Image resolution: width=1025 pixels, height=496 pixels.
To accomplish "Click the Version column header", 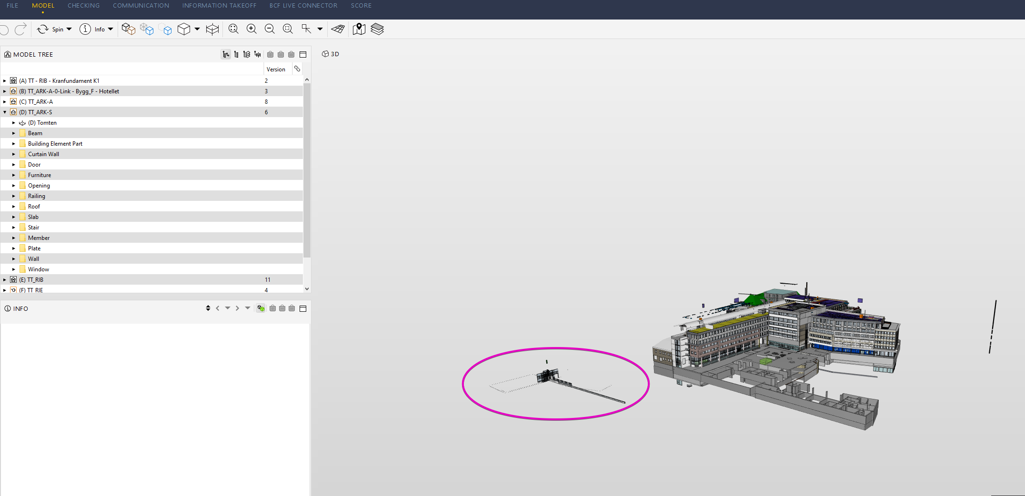I will tap(276, 69).
